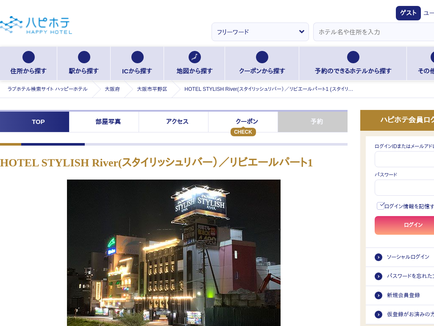
Task: Click the Japan map icon for 地図から探す
Action: [195, 57]
